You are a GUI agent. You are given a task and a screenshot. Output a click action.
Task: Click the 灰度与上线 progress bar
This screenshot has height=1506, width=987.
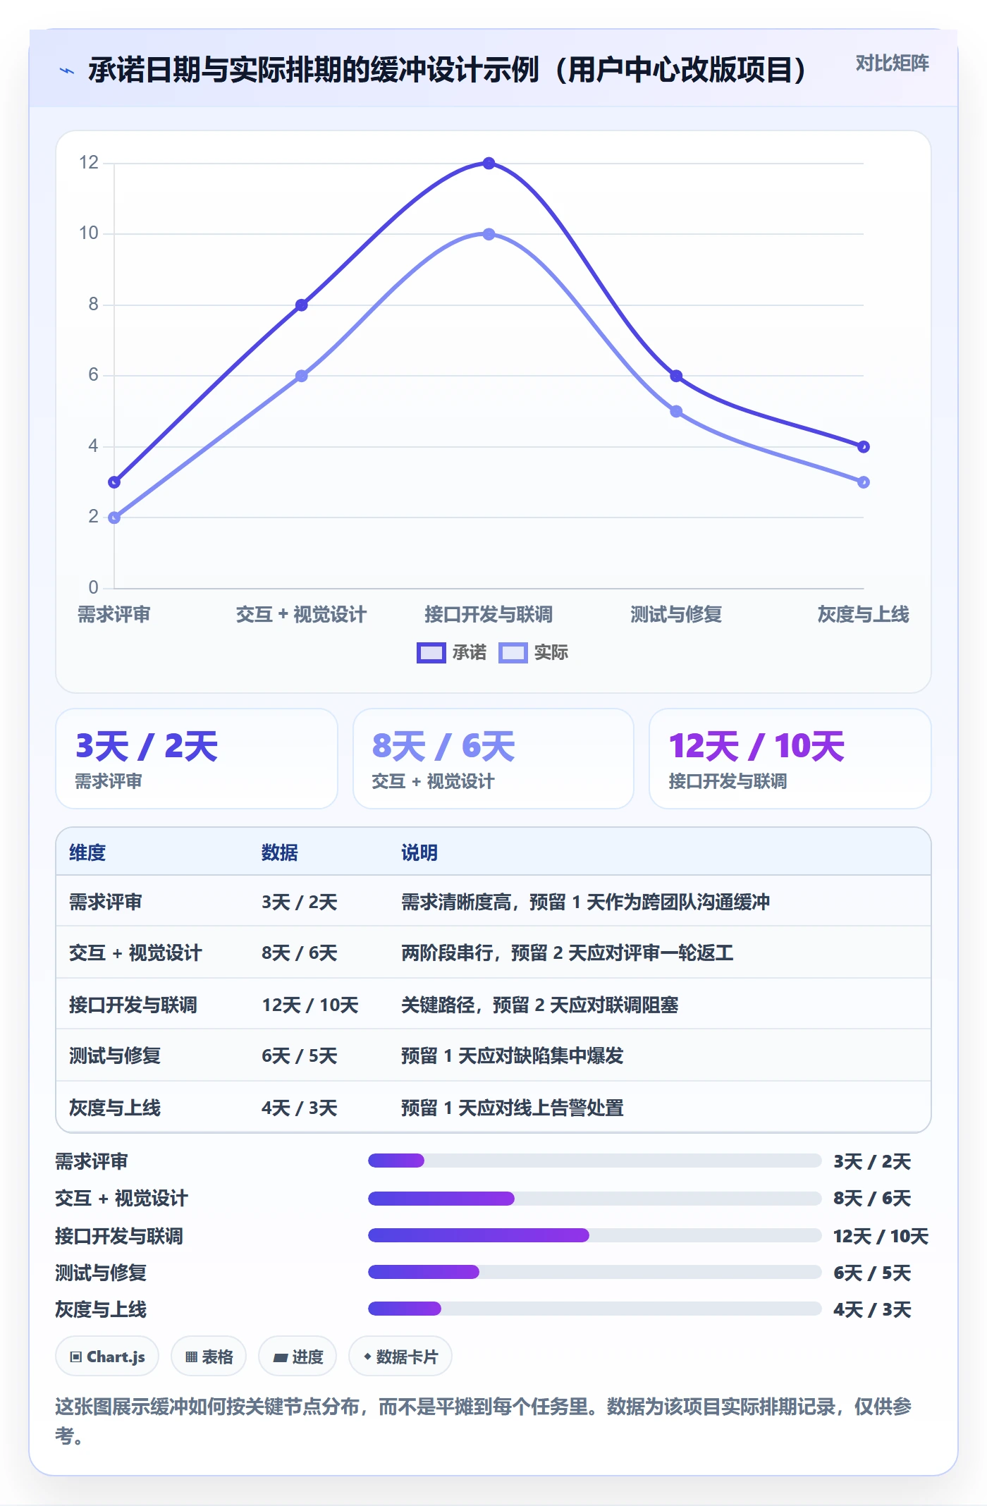click(x=595, y=1309)
